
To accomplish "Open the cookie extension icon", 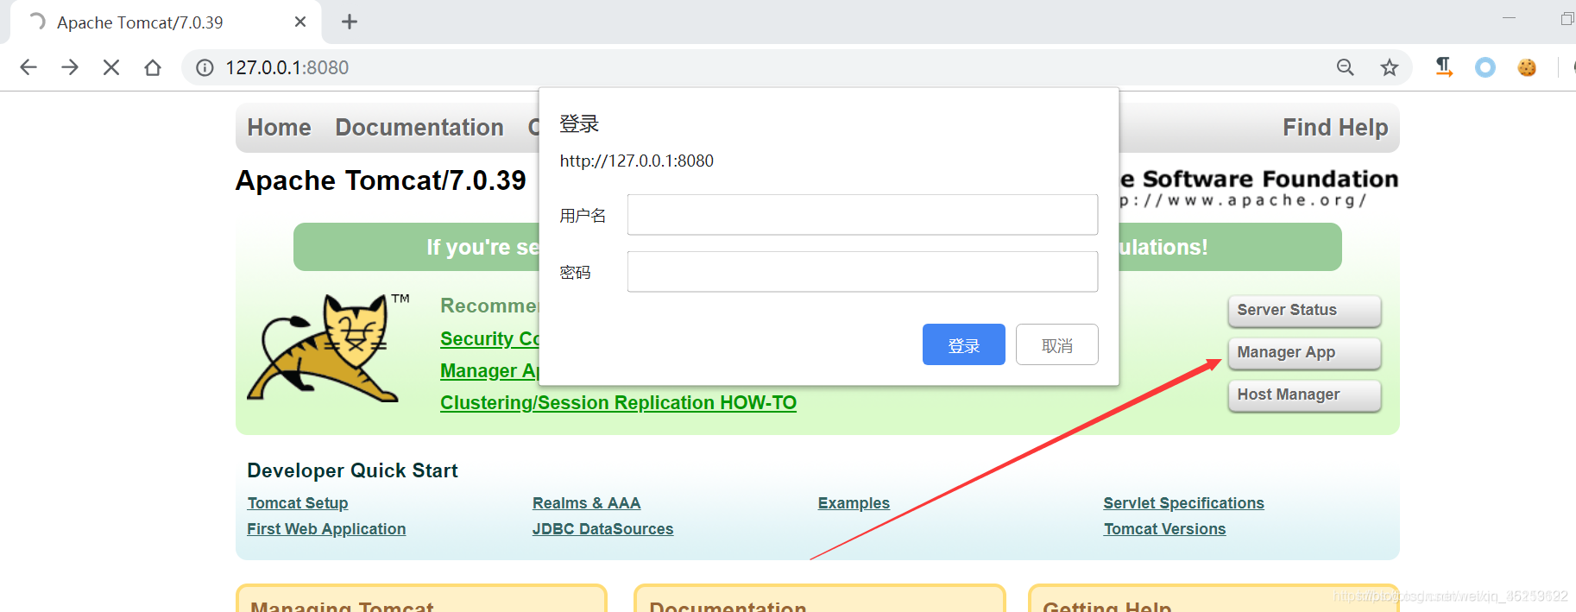I will click(1527, 67).
